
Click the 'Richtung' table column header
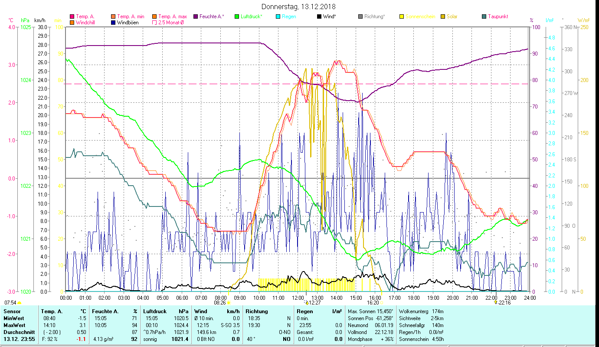tap(257, 311)
